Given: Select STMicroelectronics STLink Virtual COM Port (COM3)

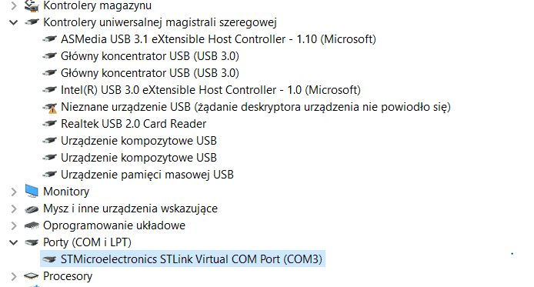Looking at the screenshot, I should point(192,259).
